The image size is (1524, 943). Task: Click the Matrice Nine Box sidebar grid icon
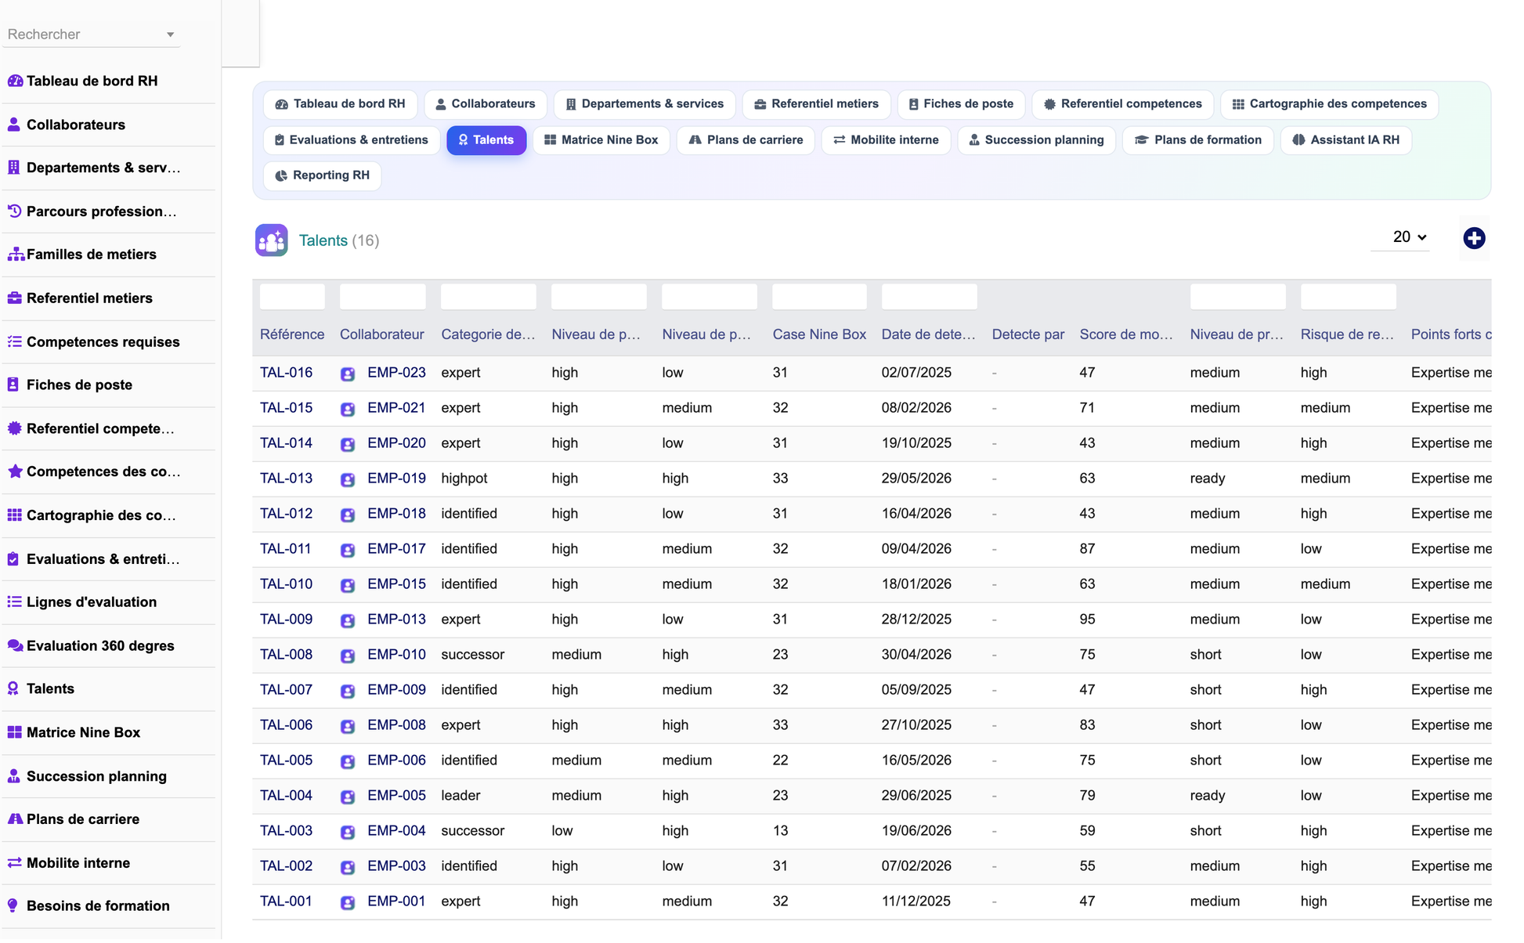pos(14,733)
